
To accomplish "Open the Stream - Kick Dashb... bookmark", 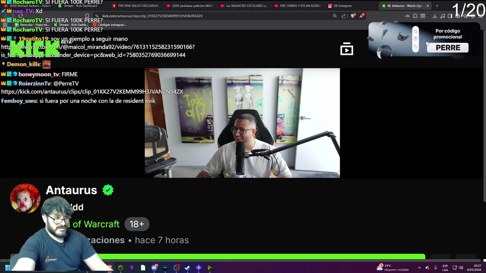I will click(x=71, y=25).
